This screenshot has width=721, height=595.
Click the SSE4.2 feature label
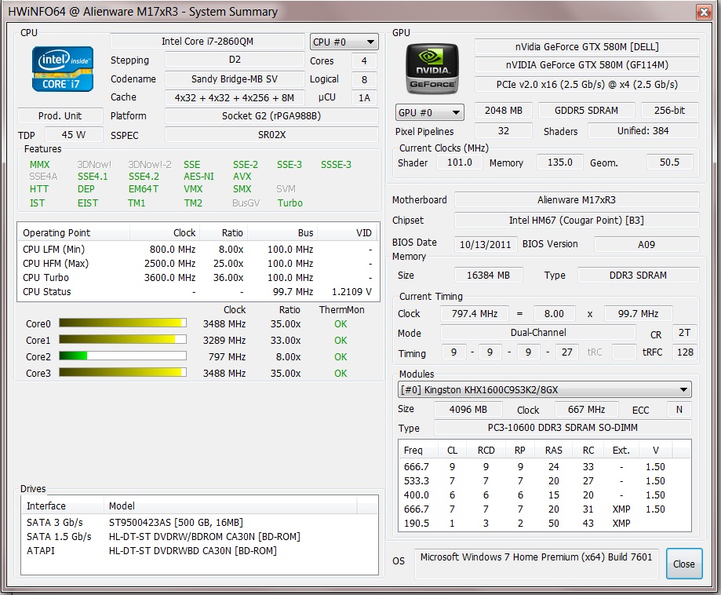(144, 177)
